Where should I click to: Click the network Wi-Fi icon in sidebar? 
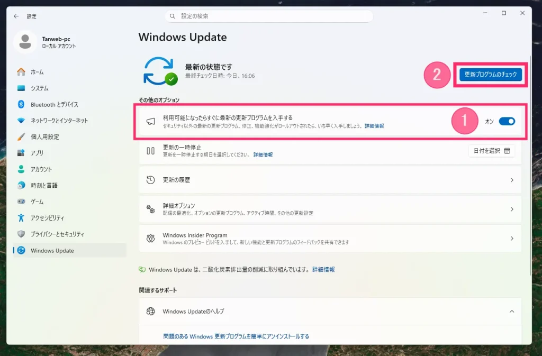21,121
